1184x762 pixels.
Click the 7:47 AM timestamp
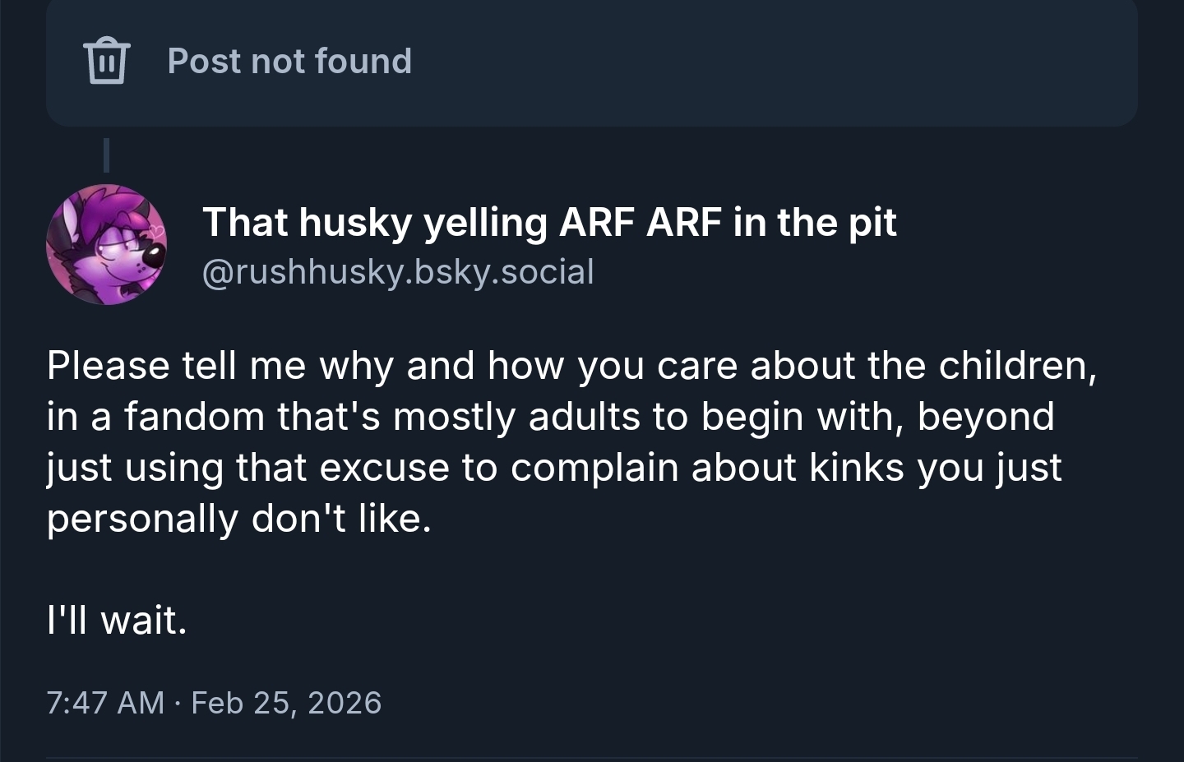[105, 703]
